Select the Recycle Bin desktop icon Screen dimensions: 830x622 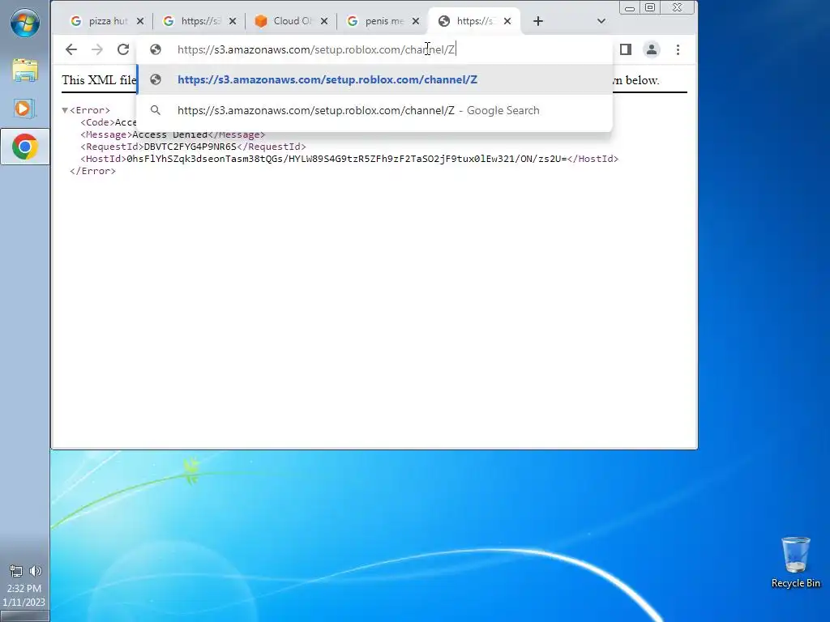796,563
